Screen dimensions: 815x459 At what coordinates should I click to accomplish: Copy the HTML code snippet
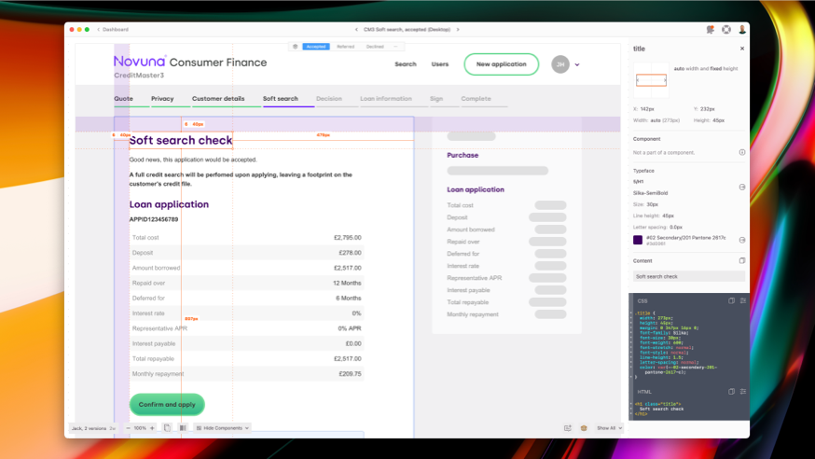click(732, 392)
